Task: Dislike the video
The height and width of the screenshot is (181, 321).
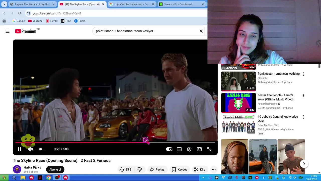Action: coord(140,169)
